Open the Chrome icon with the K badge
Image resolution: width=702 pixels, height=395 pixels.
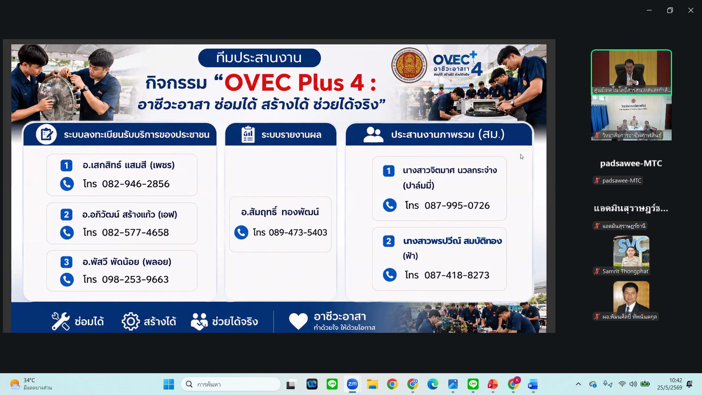click(513, 384)
